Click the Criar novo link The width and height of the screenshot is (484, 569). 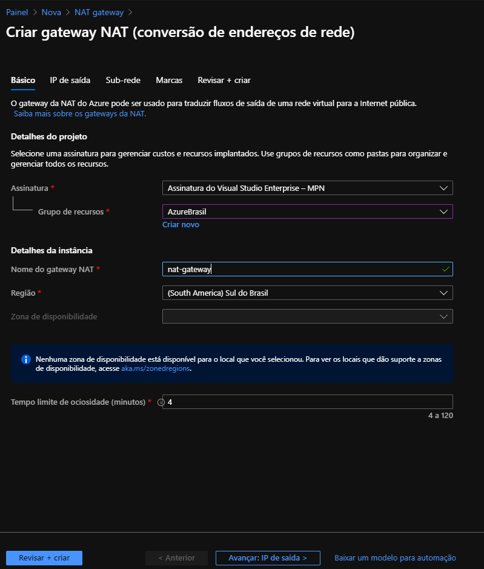click(181, 225)
